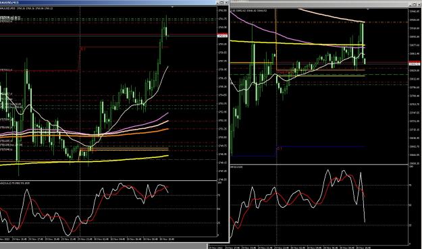
Task: Close the right chart window
Action: click(x=419, y=5)
